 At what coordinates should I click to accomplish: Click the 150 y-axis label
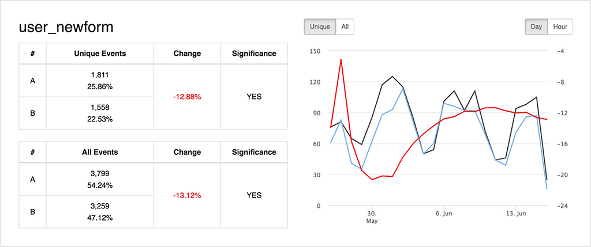(x=315, y=51)
